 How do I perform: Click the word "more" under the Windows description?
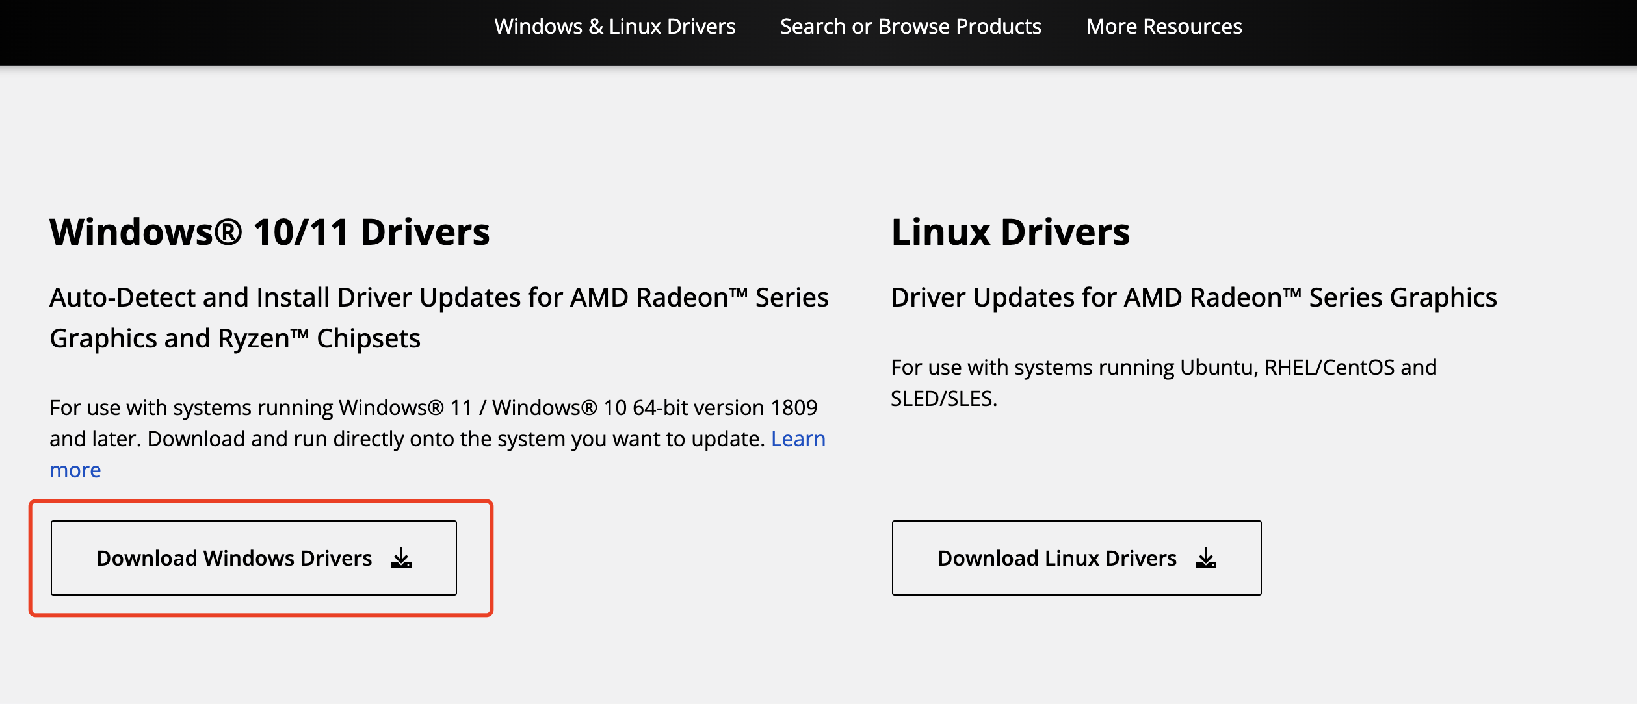75,470
